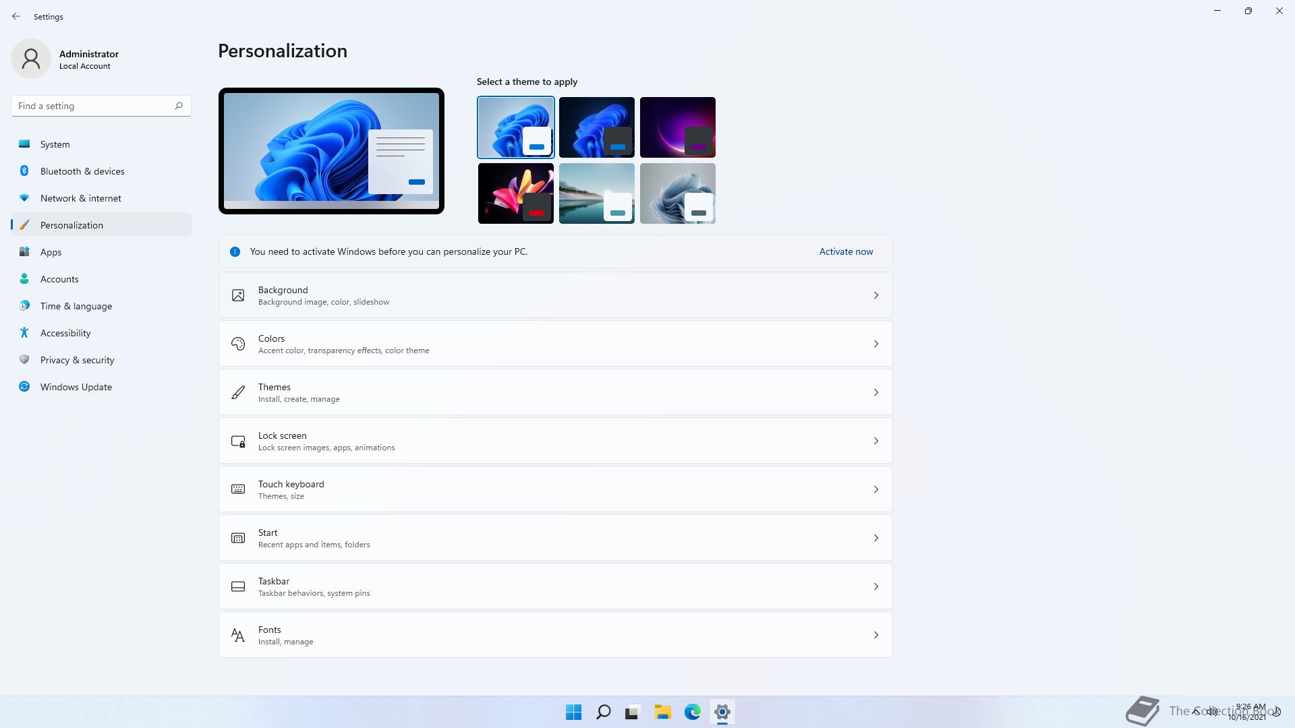The image size is (1295, 728).
Task: Click the Activate now link
Action: click(x=846, y=251)
